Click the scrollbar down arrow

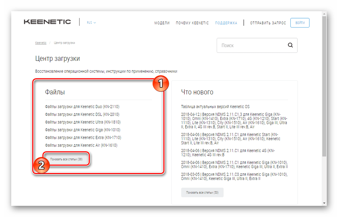(x=324, y=203)
